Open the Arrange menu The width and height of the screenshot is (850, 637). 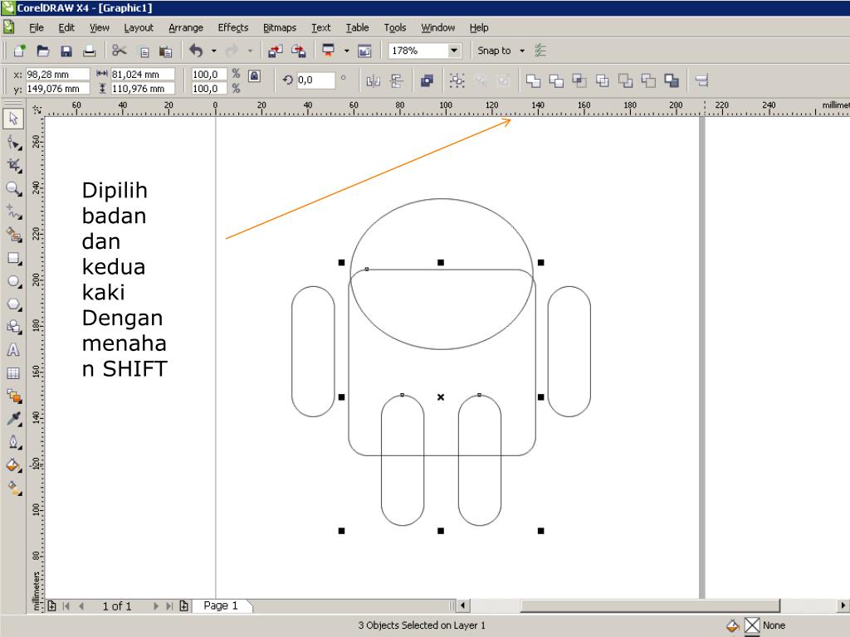pos(185,27)
